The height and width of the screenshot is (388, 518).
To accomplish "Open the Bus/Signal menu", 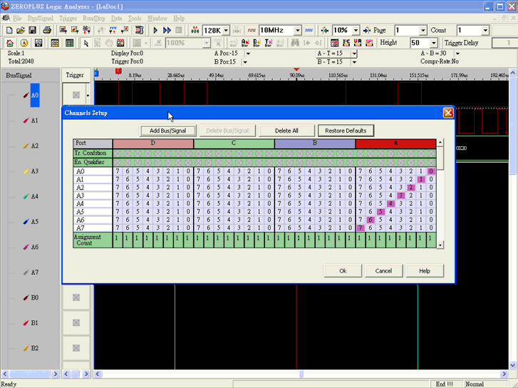I will pyautogui.click(x=41, y=18).
